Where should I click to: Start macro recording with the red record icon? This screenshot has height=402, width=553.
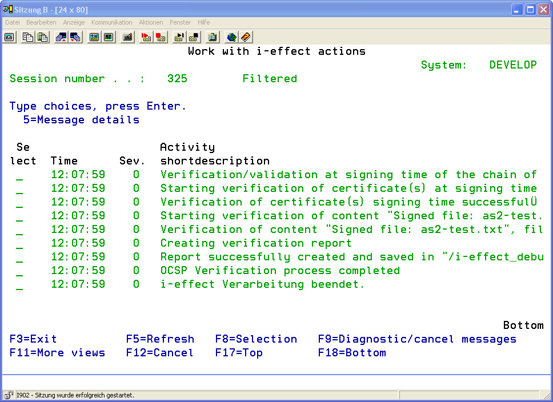pos(146,37)
